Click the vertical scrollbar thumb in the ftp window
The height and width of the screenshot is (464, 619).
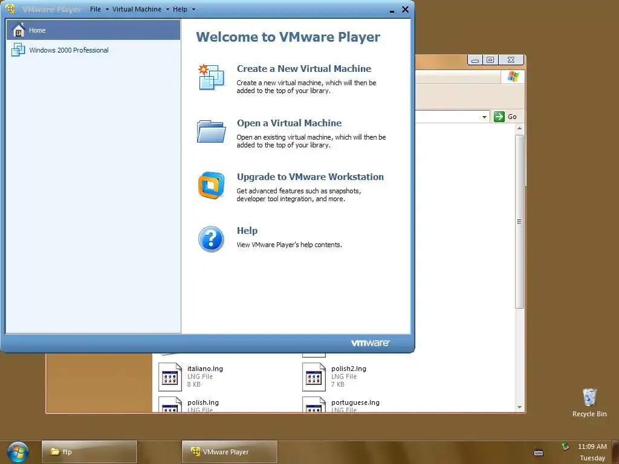[x=519, y=221]
